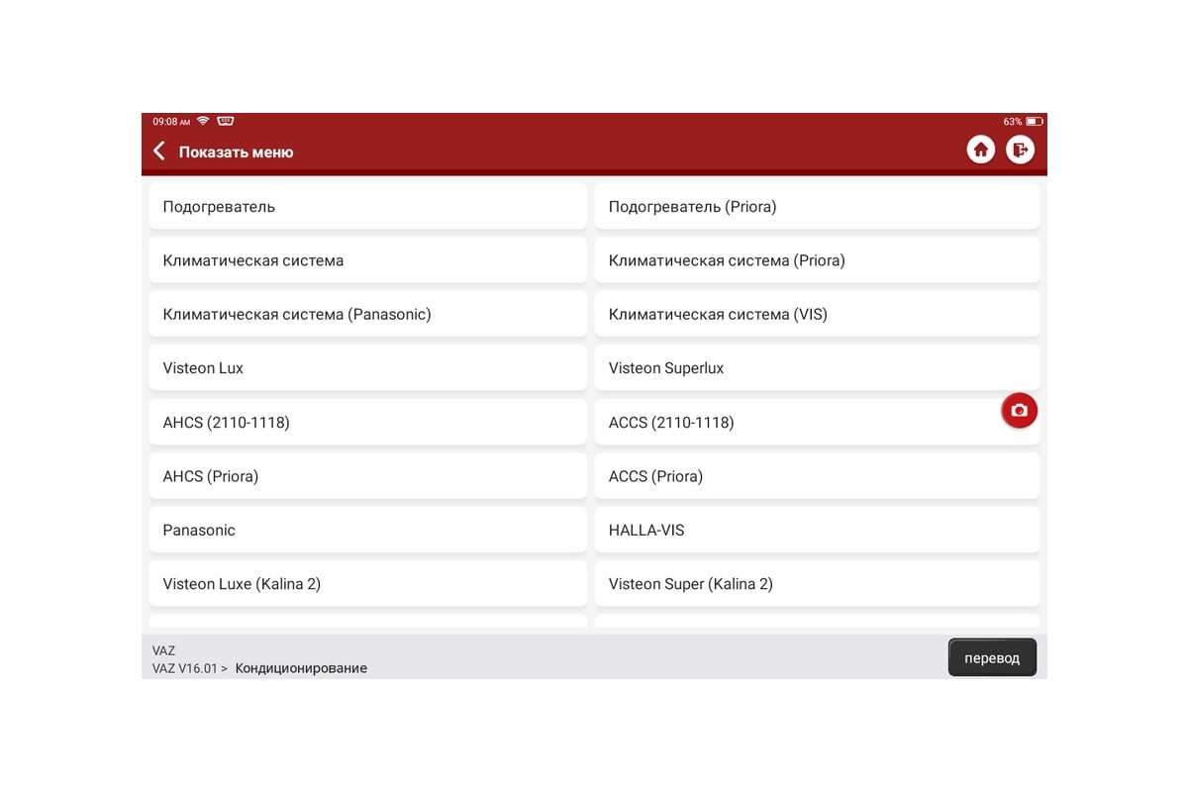Tap the exit icon in header
Viewport: 1188px width, 792px height.
(1021, 149)
